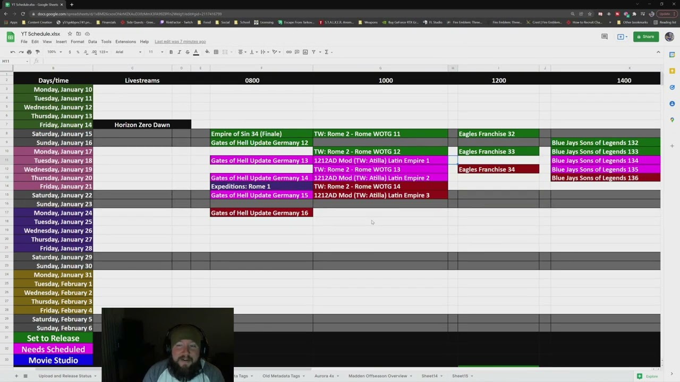Select 'Blue Jays Sons of Legends 136' cell
Viewport: 680px width, 382px height.
click(606, 178)
